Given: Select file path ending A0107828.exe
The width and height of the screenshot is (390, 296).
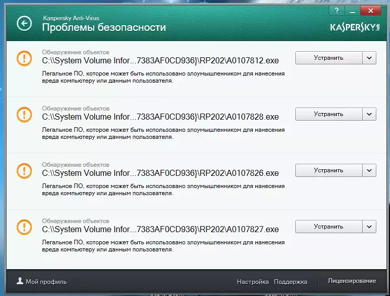Looking at the screenshot, I should pyautogui.click(x=161, y=117).
